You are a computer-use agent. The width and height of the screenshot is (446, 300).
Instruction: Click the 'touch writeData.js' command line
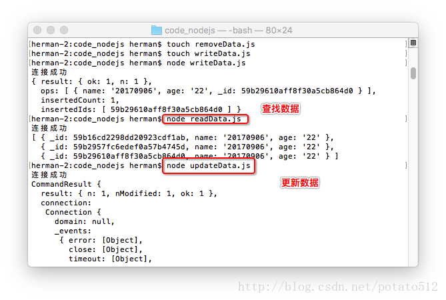tap(208, 54)
